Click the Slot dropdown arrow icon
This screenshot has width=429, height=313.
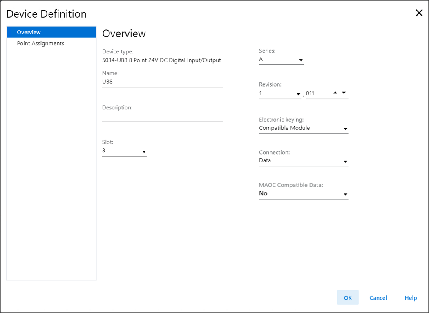point(144,152)
